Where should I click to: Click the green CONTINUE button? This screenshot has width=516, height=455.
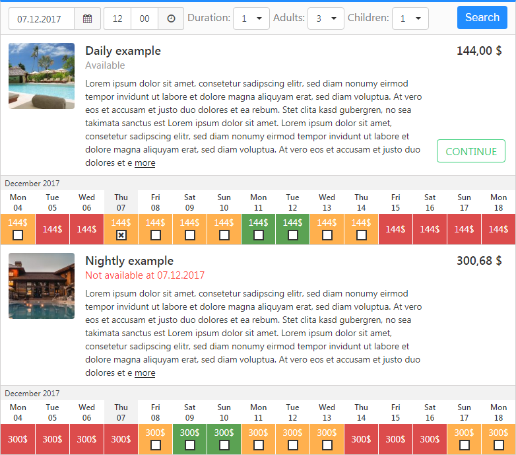tap(471, 151)
